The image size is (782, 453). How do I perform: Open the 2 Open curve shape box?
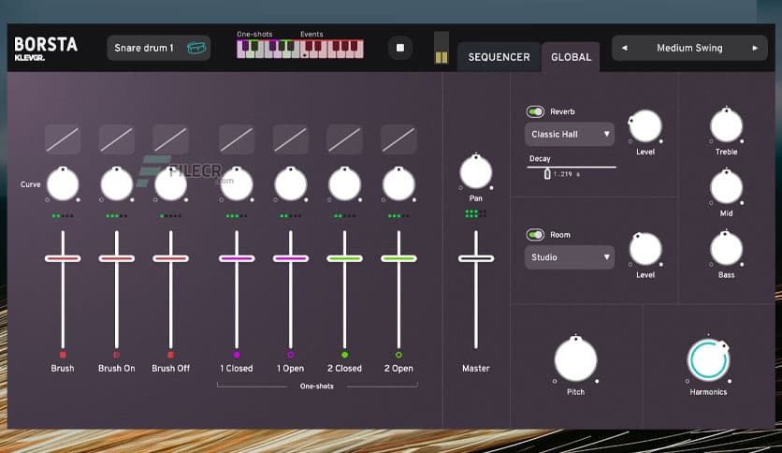click(x=398, y=139)
